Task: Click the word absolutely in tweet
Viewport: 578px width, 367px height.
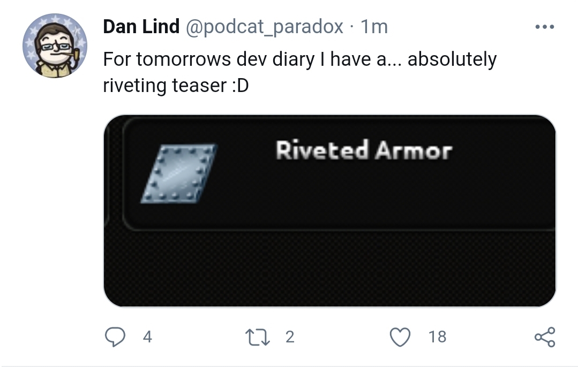Action: click(x=452, y=59)
